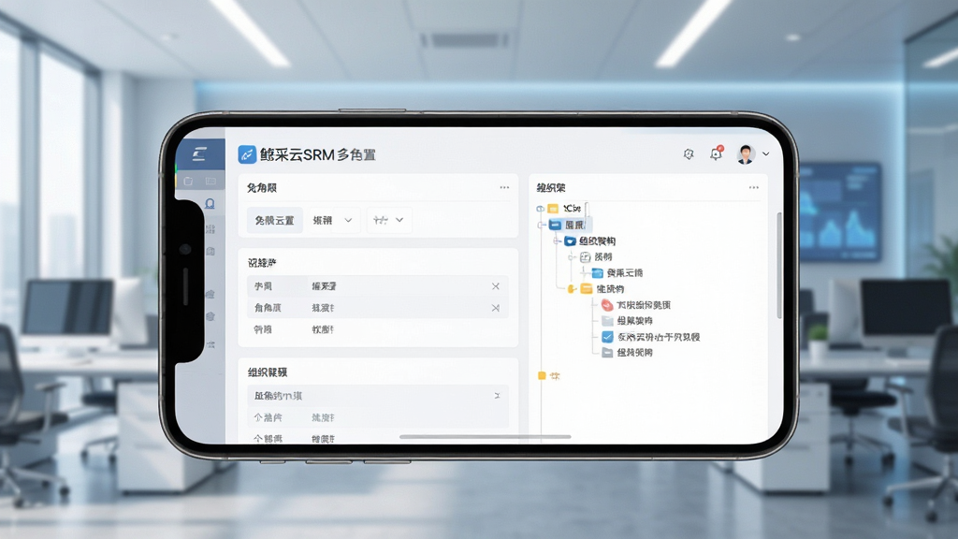Viewport: 958px width, 539px height.
Task: Click the user avatar photo in header
Action: (x=746, y=154)
